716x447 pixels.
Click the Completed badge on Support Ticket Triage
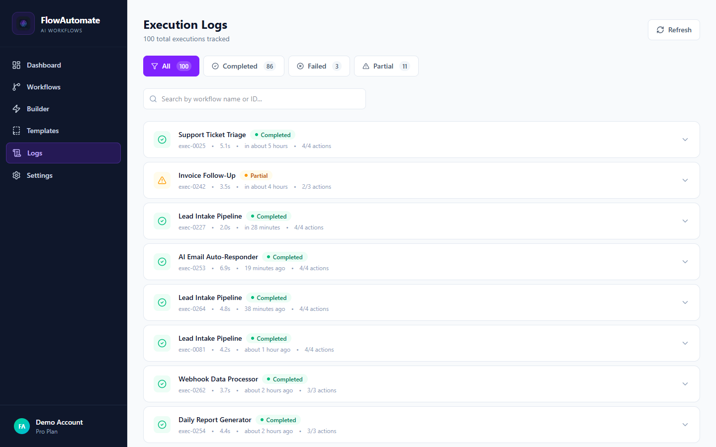[x=272, y=135]
